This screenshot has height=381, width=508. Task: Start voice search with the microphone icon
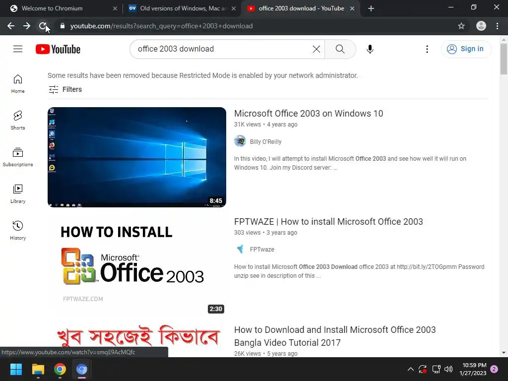(x=370, y=49)
